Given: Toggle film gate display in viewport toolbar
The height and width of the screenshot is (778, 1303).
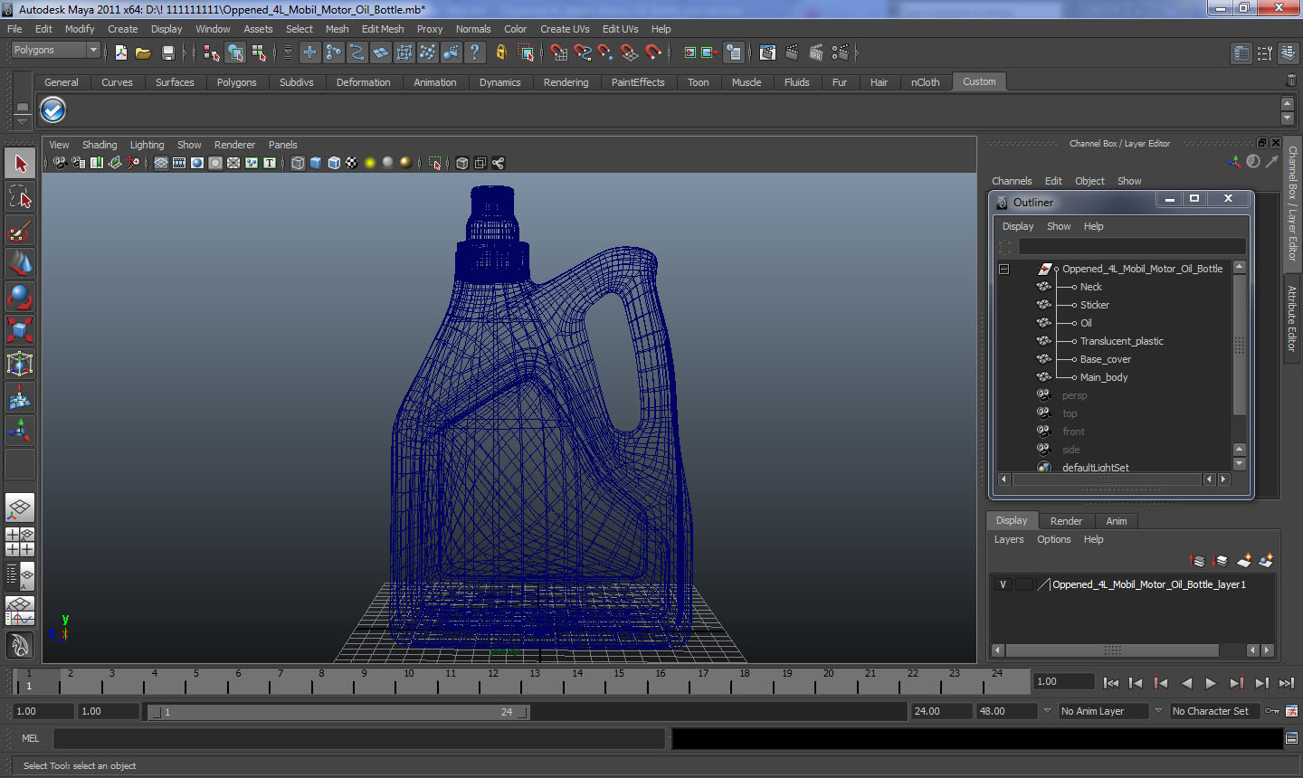Looking at the screenshot, I should (x=179, y=163).
